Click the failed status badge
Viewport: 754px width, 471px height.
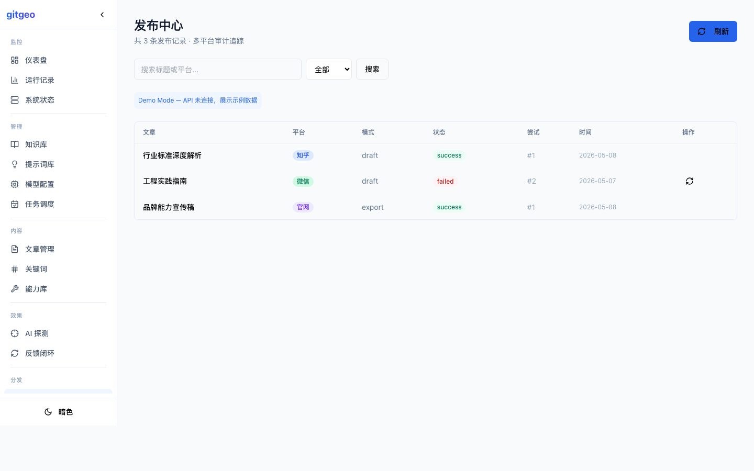click(x=446, y=182)
